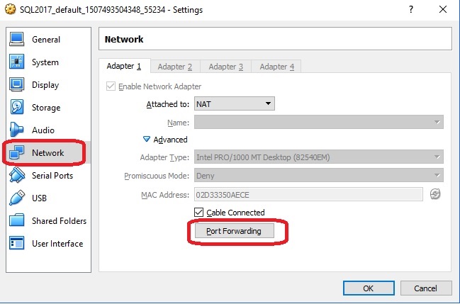Open the Adapter Type dropdown
This screenshot has height=304, width=460.
coord(319,157)
